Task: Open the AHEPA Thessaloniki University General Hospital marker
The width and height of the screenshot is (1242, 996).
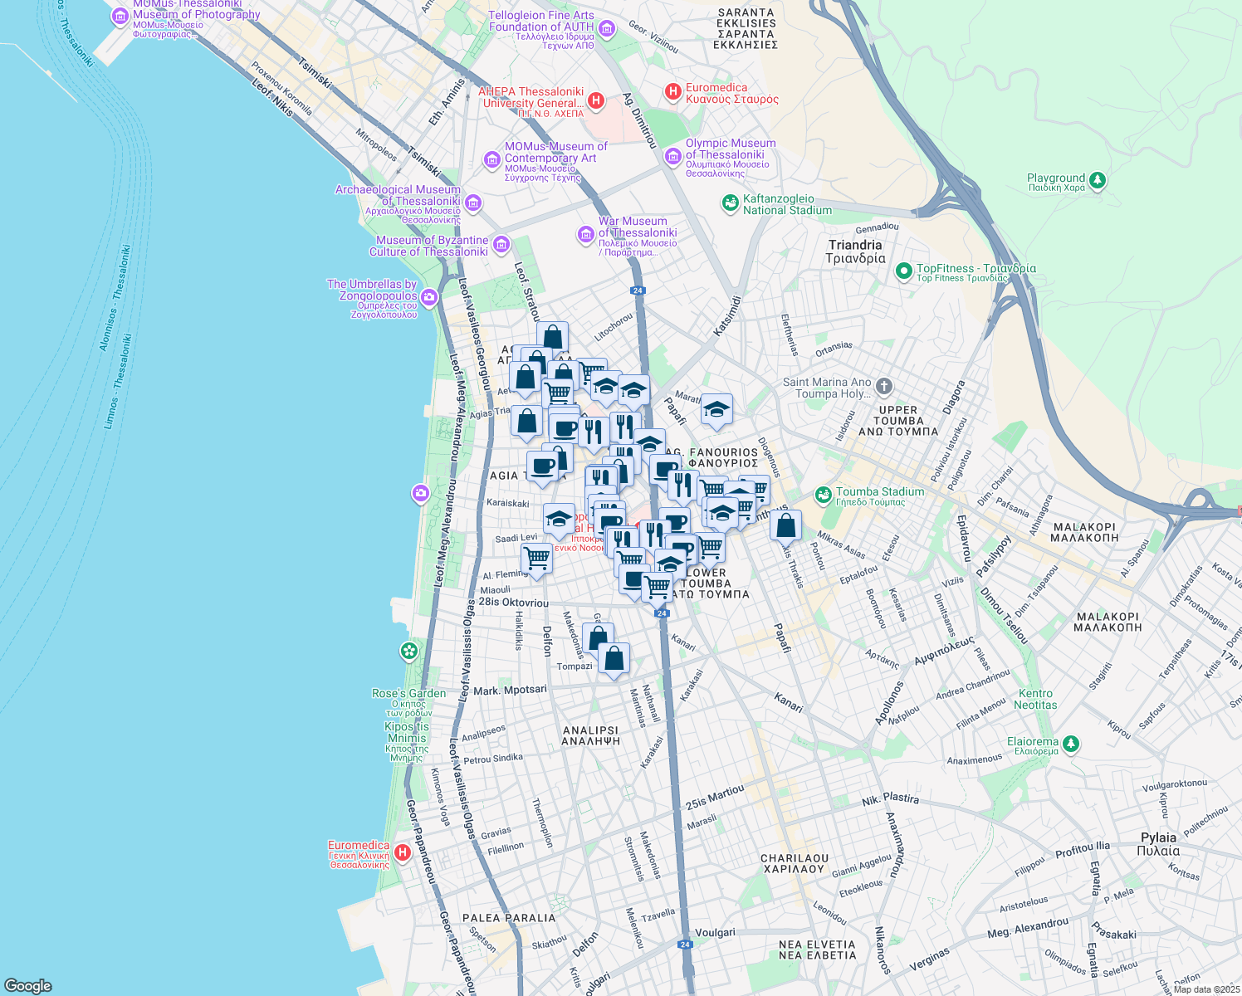Action: pyautogui.click(x=596, y=100)
